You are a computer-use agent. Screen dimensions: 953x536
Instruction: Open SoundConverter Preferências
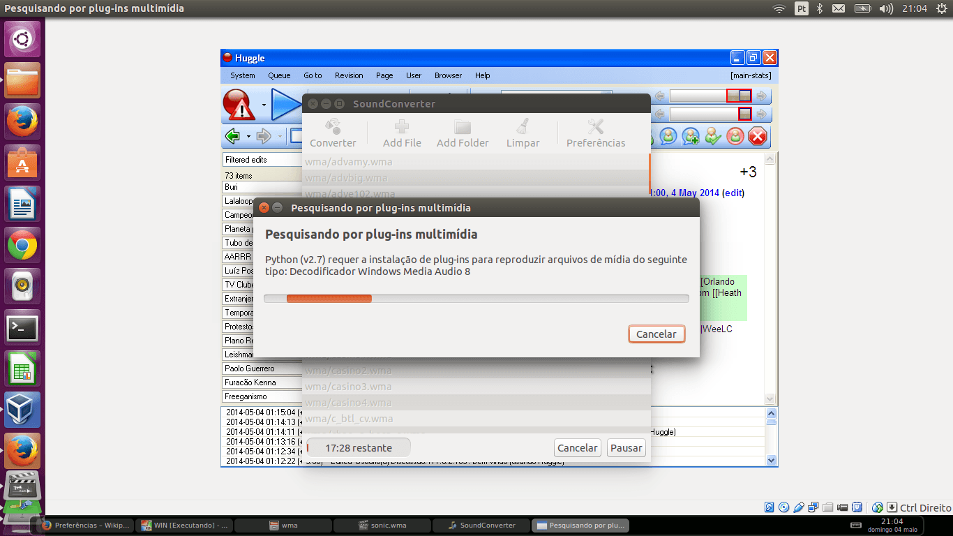(x=596, y=133)
